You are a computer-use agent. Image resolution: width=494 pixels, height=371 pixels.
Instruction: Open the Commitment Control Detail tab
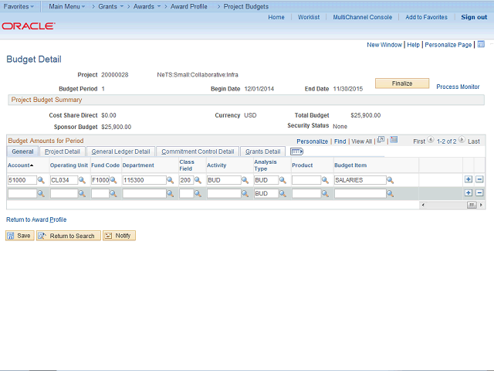[x=198, y=151]
